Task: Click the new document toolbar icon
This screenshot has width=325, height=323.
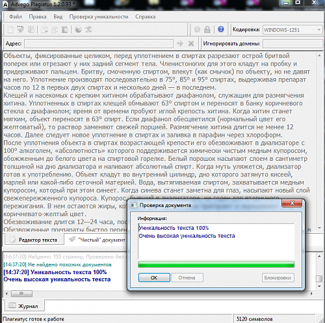Action: pyautogui.click(x=10, y=29)
